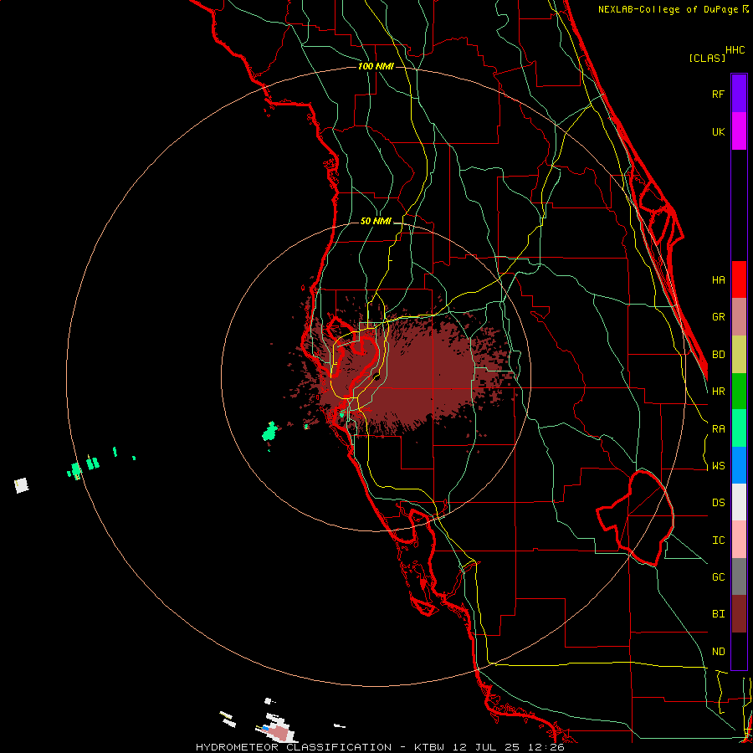Screen dimensions: 753x753
Task: Click the BD yellow legend swatch
Action: [739, 355]
